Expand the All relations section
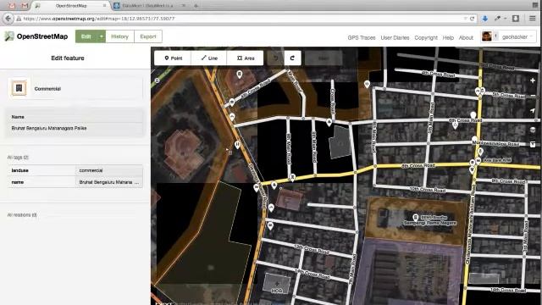 (x=22, y=215)
